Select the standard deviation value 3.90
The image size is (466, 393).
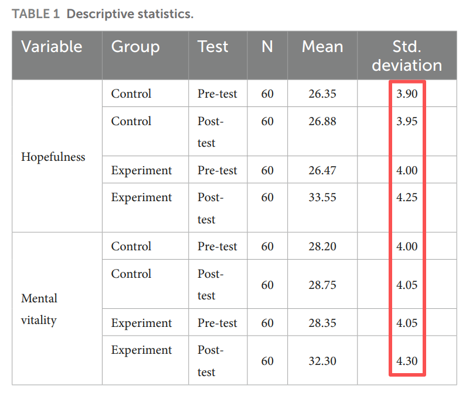coord(407,94)
